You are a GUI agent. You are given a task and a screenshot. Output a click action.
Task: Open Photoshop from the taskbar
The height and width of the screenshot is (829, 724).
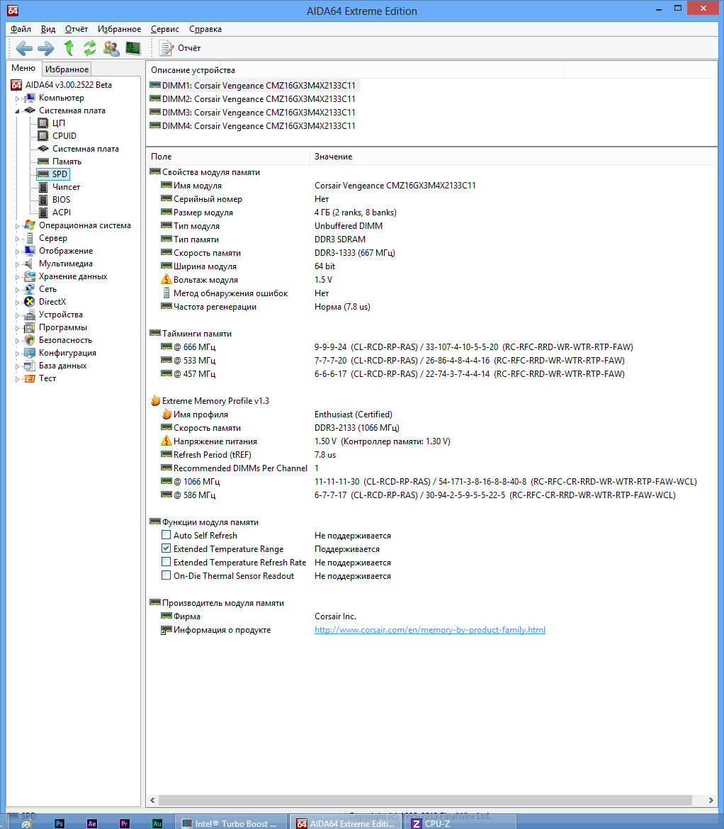(x=60, y=824)
